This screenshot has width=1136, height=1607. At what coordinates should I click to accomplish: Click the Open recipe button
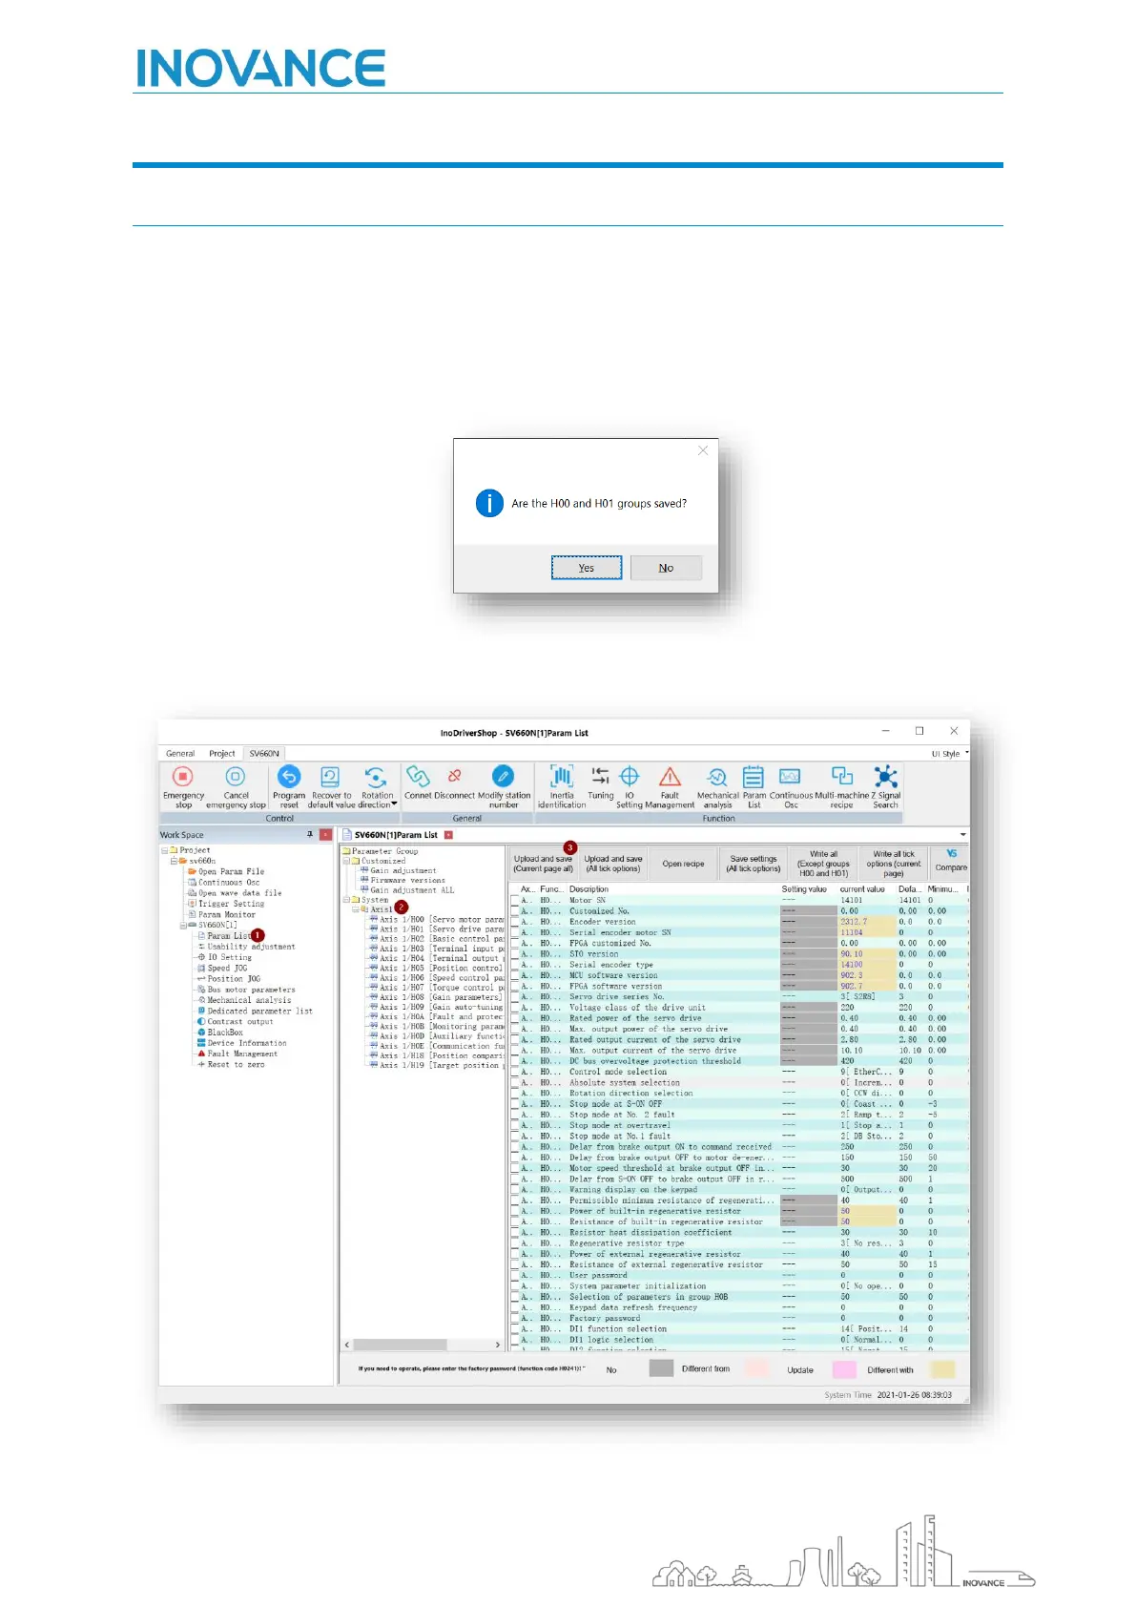pos(683,864)
